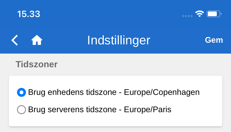Click the Europe/Copenhagen timezone text
Image resolution: width=231 pixels, height=132 pixels.
coord(162,92)
